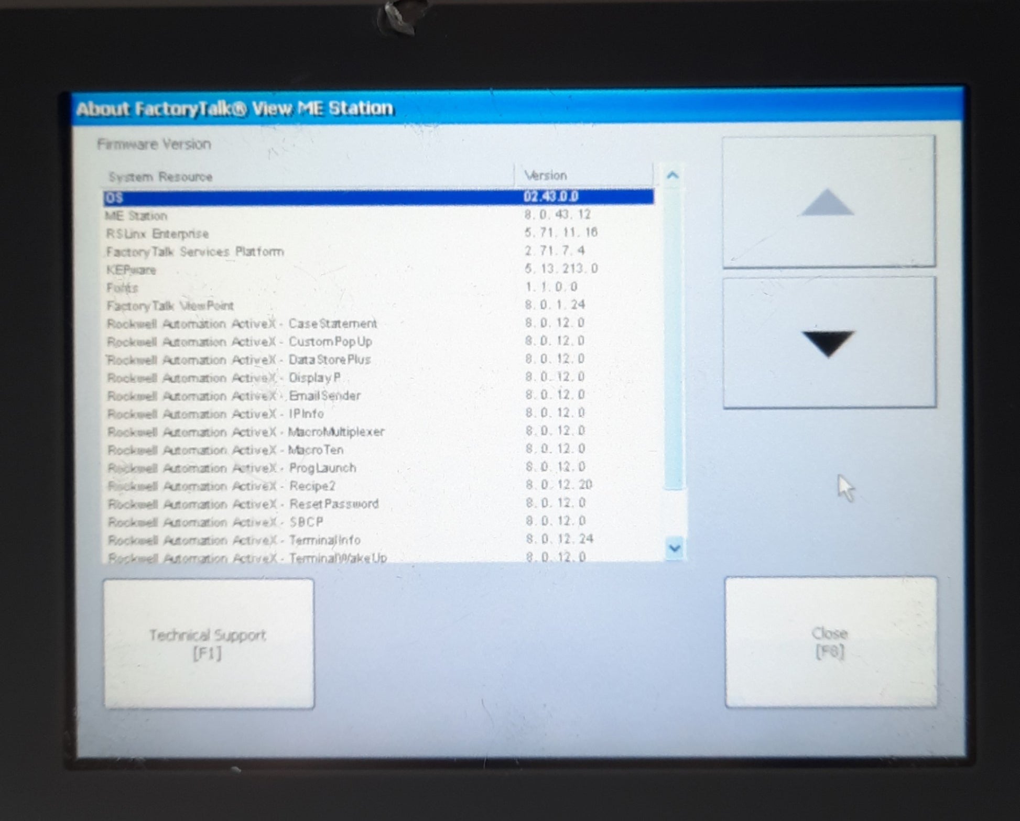Select the FactoryTalk Services Platform row
The width and height of the screenshot is (1020, 821).
(x=378, y=251)
